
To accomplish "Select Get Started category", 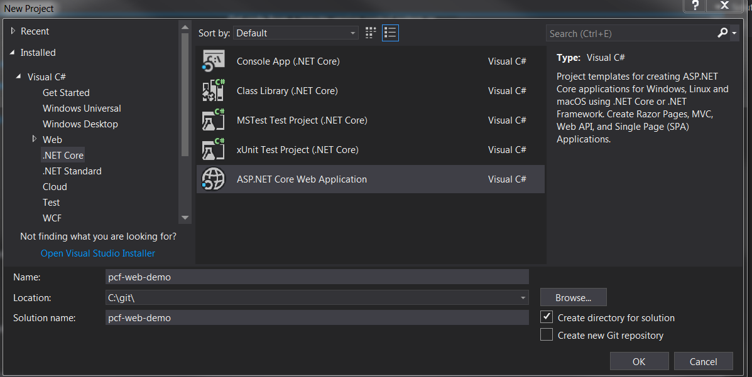I will (x=66, y=92).
